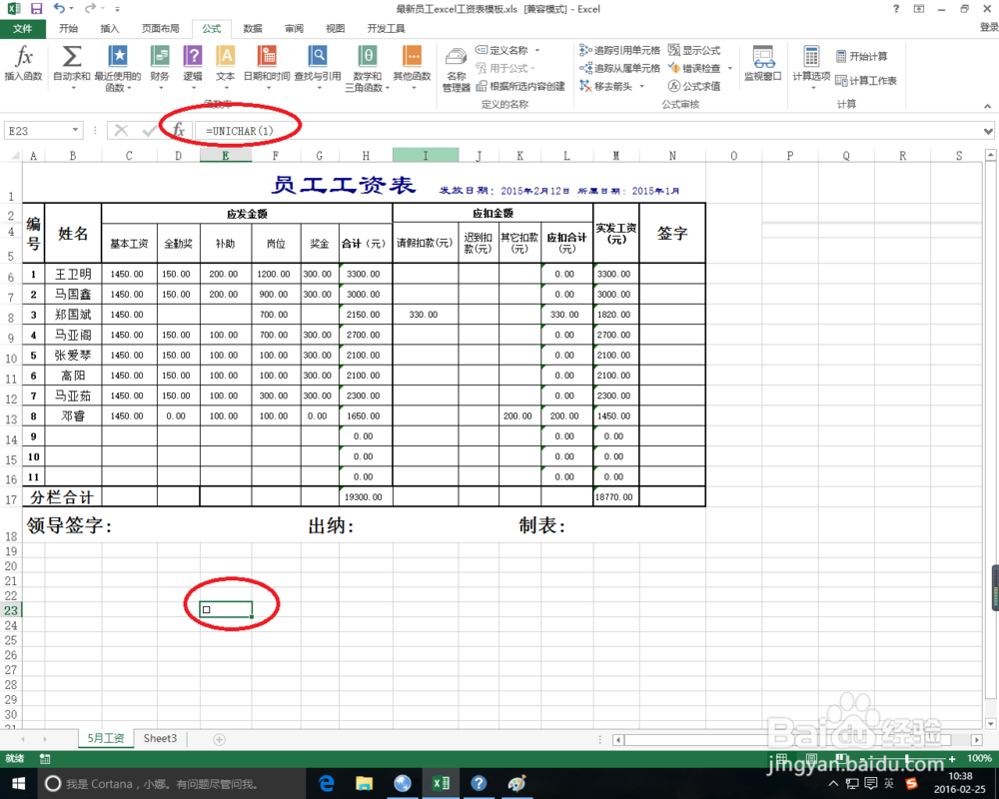Click the horizontal scrollbar right arrow

click(976, 740)
